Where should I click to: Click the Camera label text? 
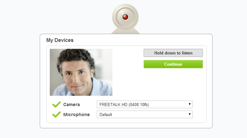point(71,105)
